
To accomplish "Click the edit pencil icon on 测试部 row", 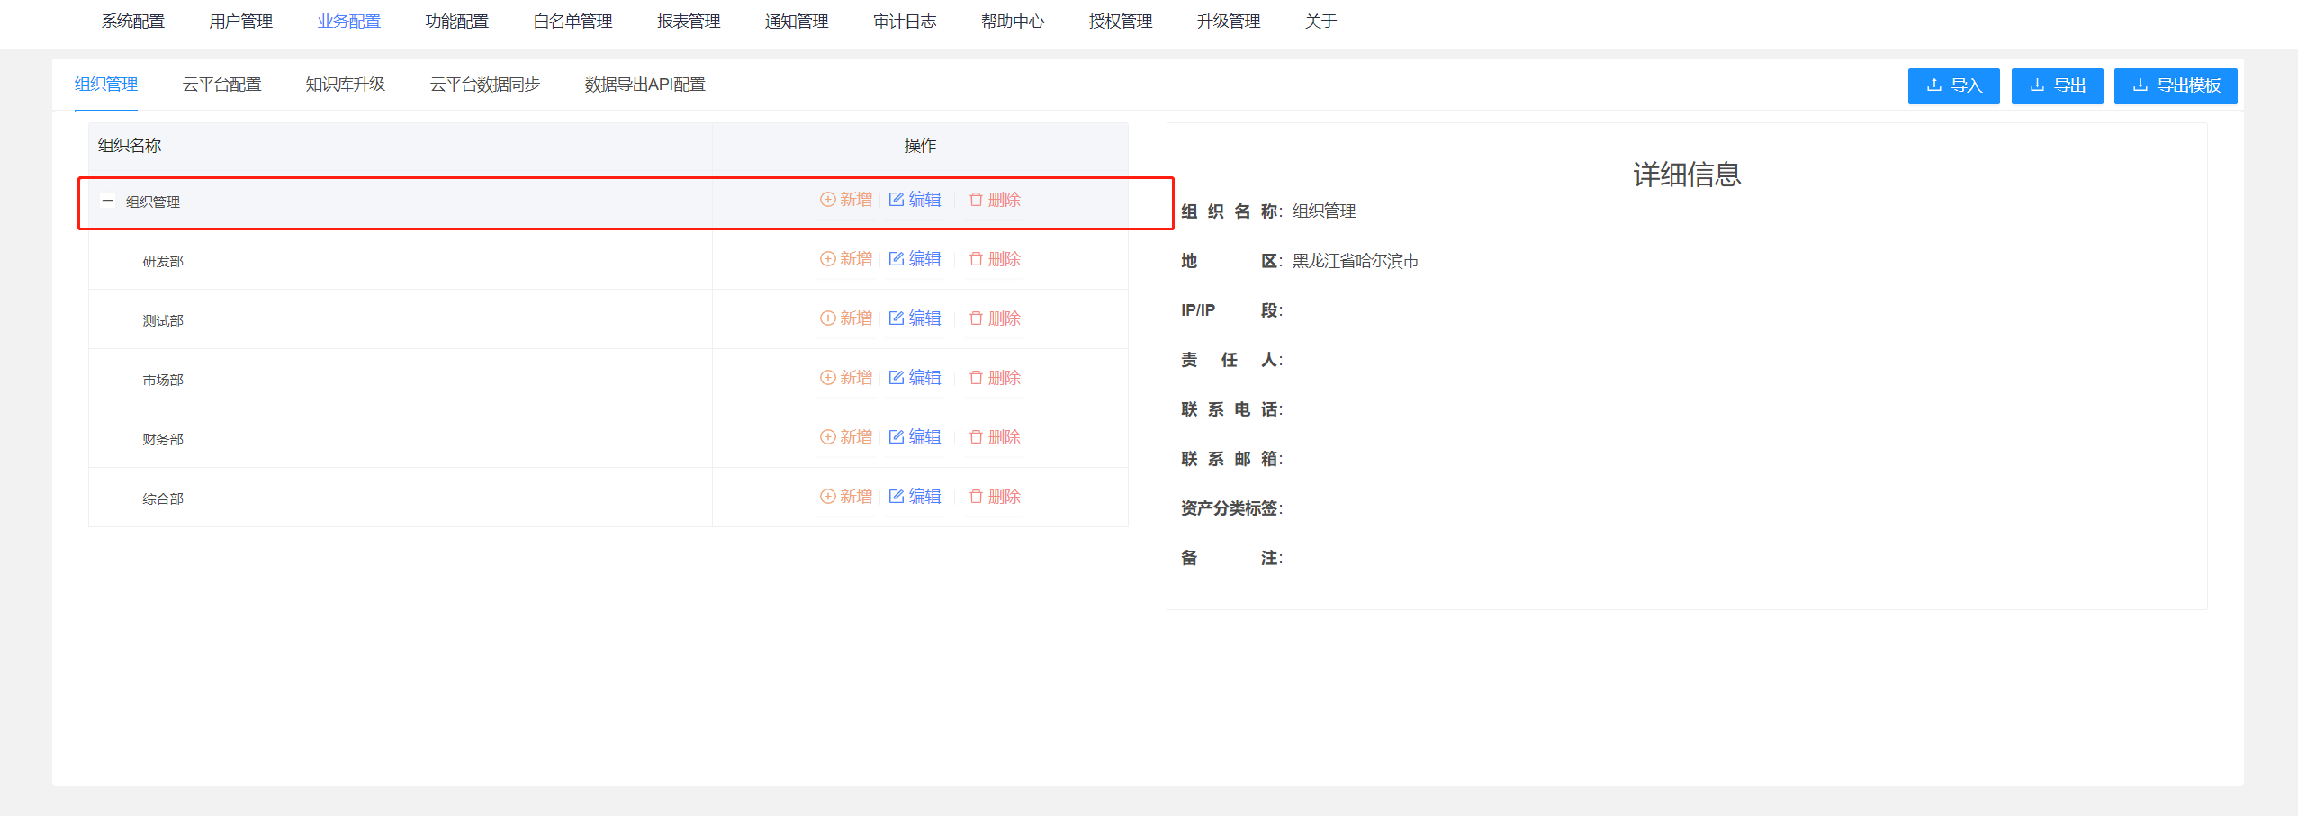I will pos(897,318).
